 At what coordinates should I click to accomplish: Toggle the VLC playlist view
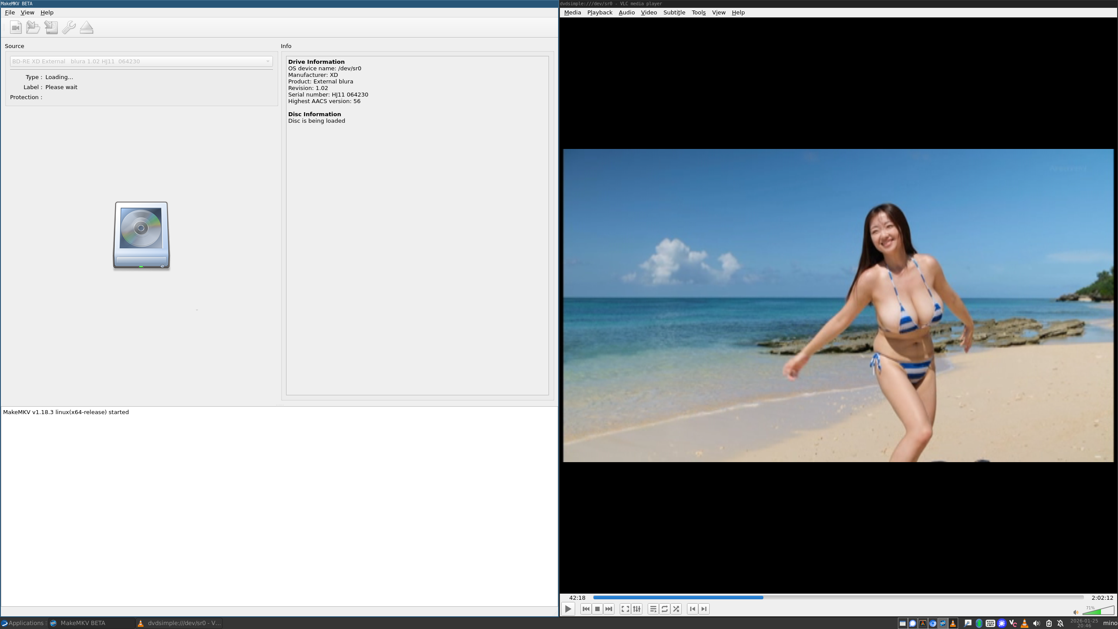(x=653, y=609)
